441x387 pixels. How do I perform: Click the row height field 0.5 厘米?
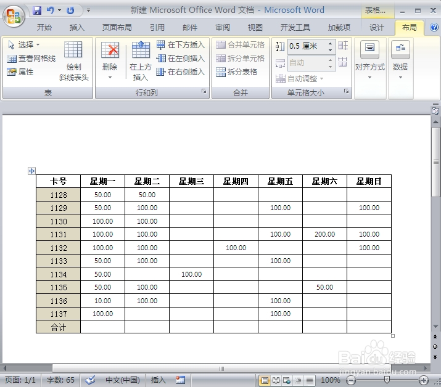(307, 46)
